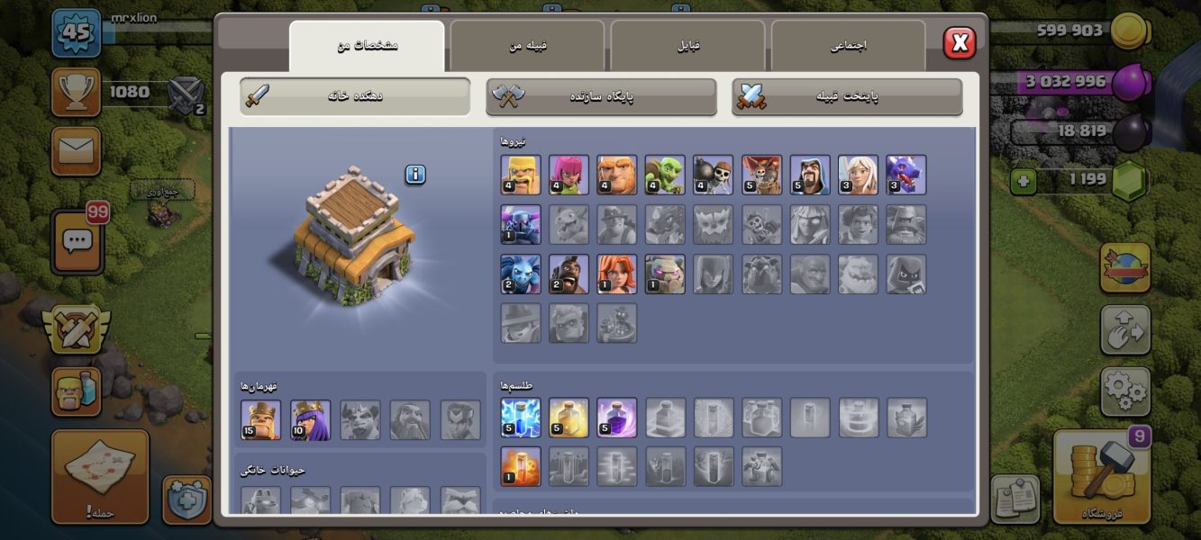Open the chat speech bubble
The width and height of the screenshot is (1201, 540).
coord(77,241)
